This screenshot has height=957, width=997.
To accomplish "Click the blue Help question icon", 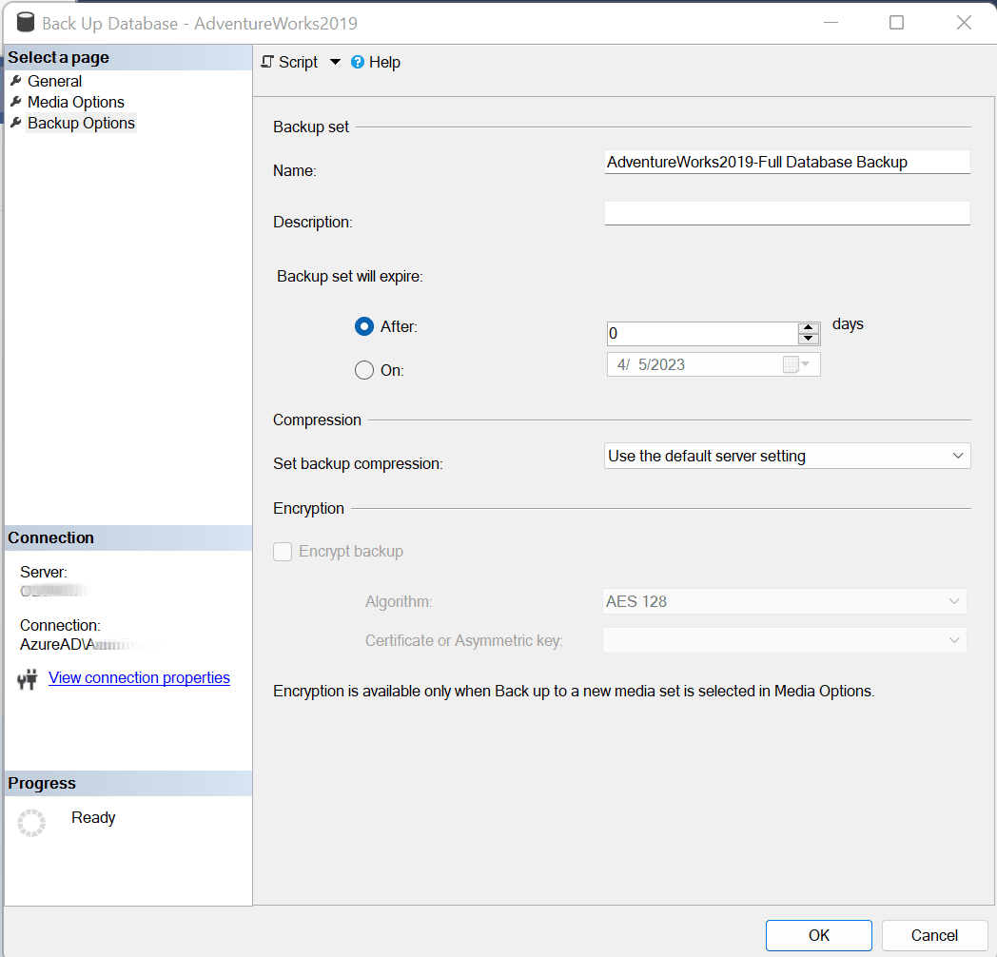I will (358, 63).
